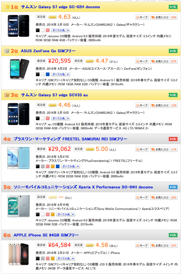
Task: Check キープ for FREETEL SAMURAI REI
Action: 142,149
